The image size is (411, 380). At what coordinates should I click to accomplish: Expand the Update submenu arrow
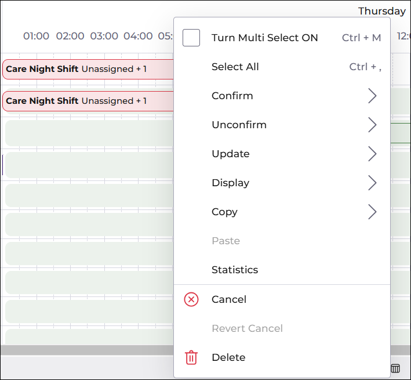372,154
